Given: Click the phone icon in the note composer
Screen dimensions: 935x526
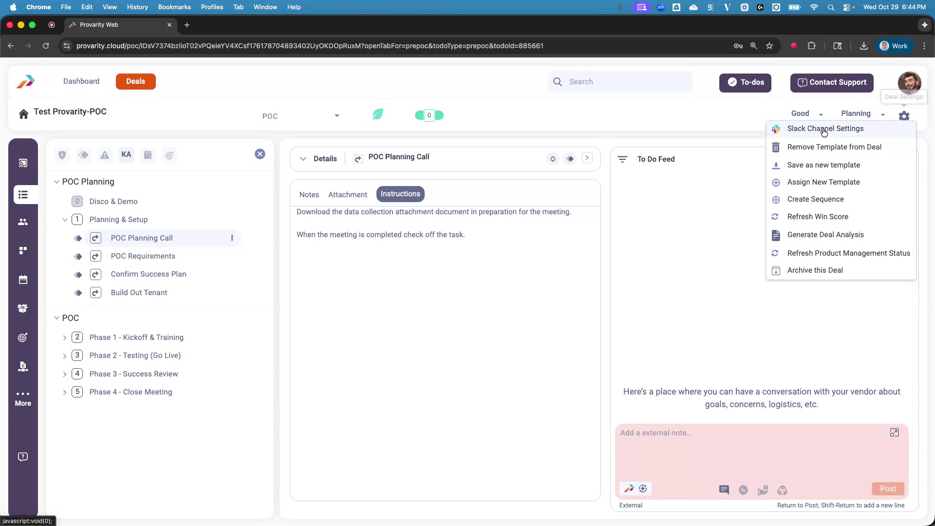Looking at the screenshot, I should pos(743,490).
